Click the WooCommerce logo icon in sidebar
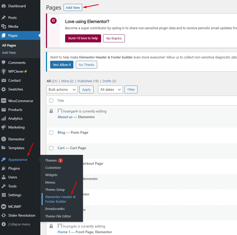The image size is (237, 235). tap(4, 101)
